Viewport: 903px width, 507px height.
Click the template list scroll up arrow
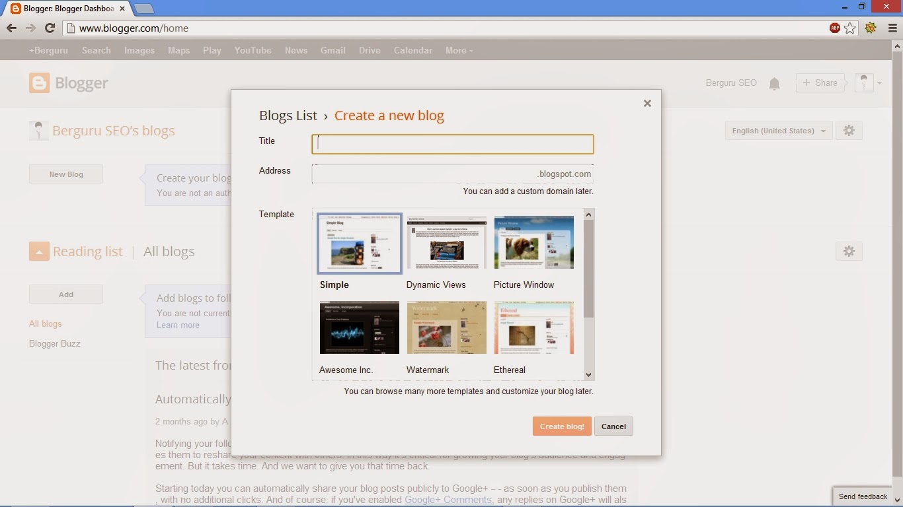[x=589, y=215]
